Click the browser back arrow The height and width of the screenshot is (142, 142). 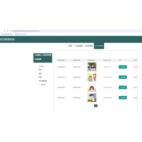pos(2,31)
